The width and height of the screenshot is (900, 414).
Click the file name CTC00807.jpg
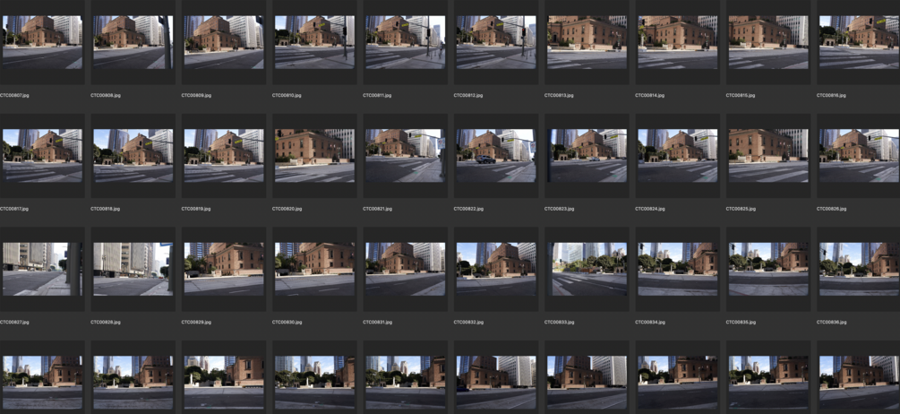(15, 95)
